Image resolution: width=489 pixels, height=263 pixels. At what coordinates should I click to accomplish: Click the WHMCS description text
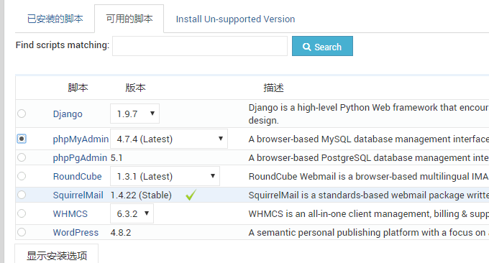369,213
